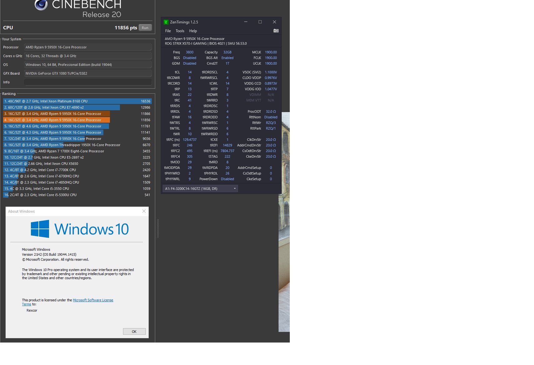Close the ZenTimings window
534x365 pixels.
[x=274, y=22]
